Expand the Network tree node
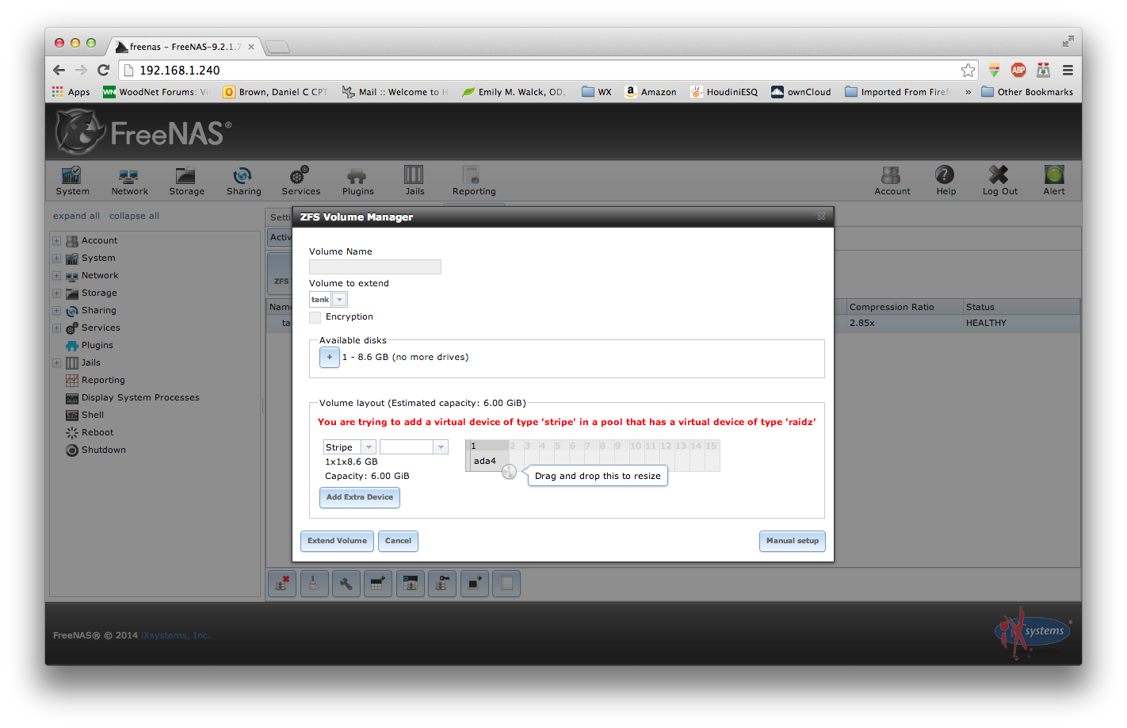1127x728 pixels. [x=56, y=276]
